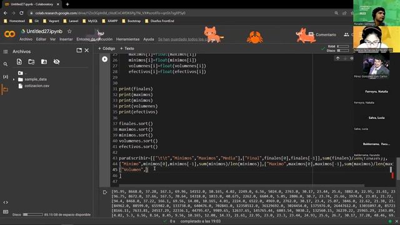The height and width of the screenshot is (225, 400).
Task: Place cursor on line 45 'Volumen'
Action: coord(132,169)
